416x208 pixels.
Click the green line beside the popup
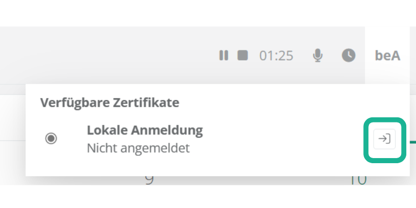(412, 142)
